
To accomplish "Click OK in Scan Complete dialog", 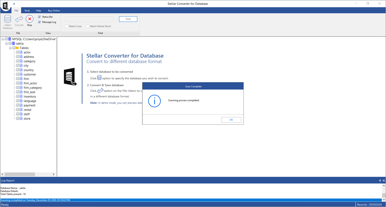I will (x=231, y=120).
